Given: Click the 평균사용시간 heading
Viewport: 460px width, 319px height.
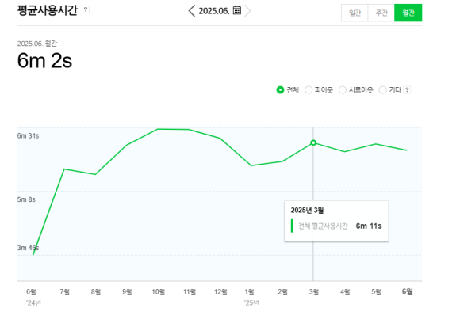Looking at the screenshot, I should [x=48, y=10].
